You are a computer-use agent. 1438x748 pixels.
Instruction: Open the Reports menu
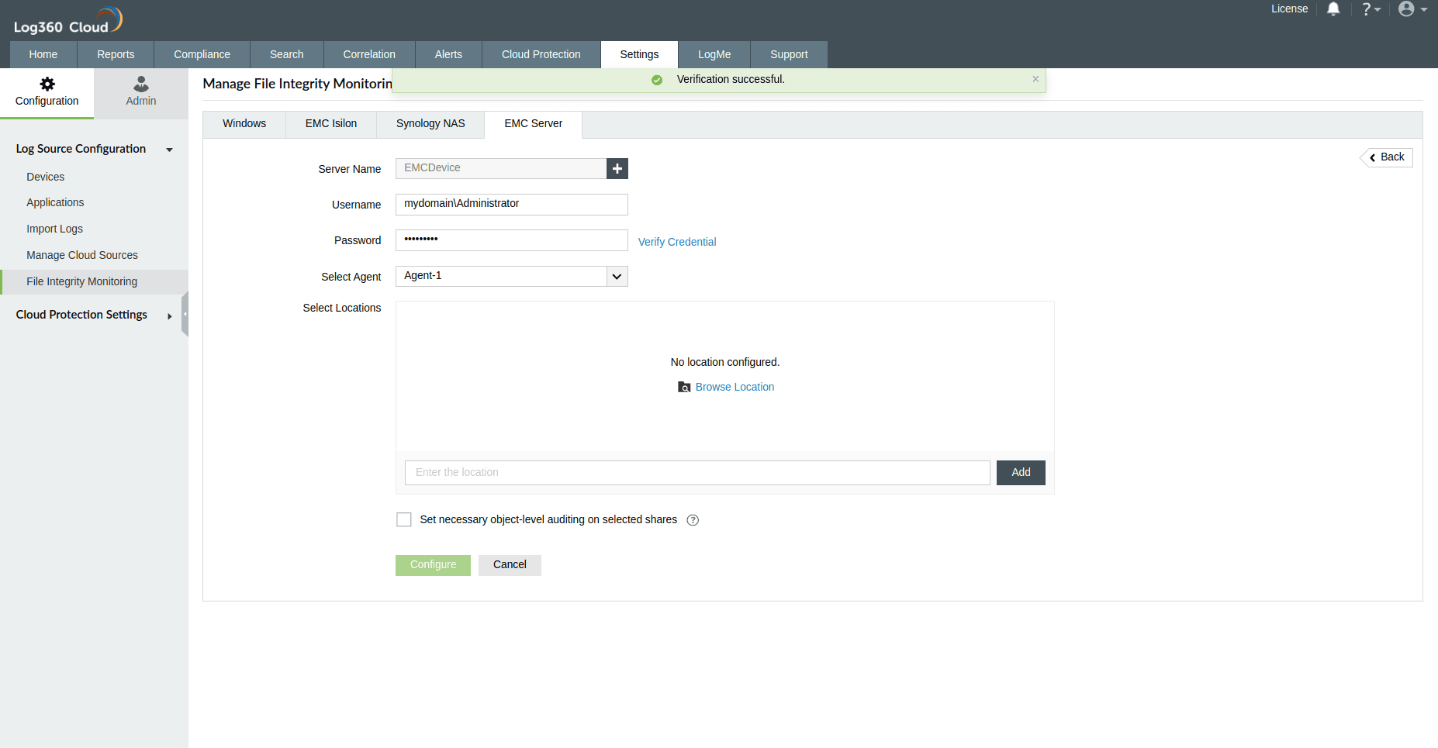115,54
